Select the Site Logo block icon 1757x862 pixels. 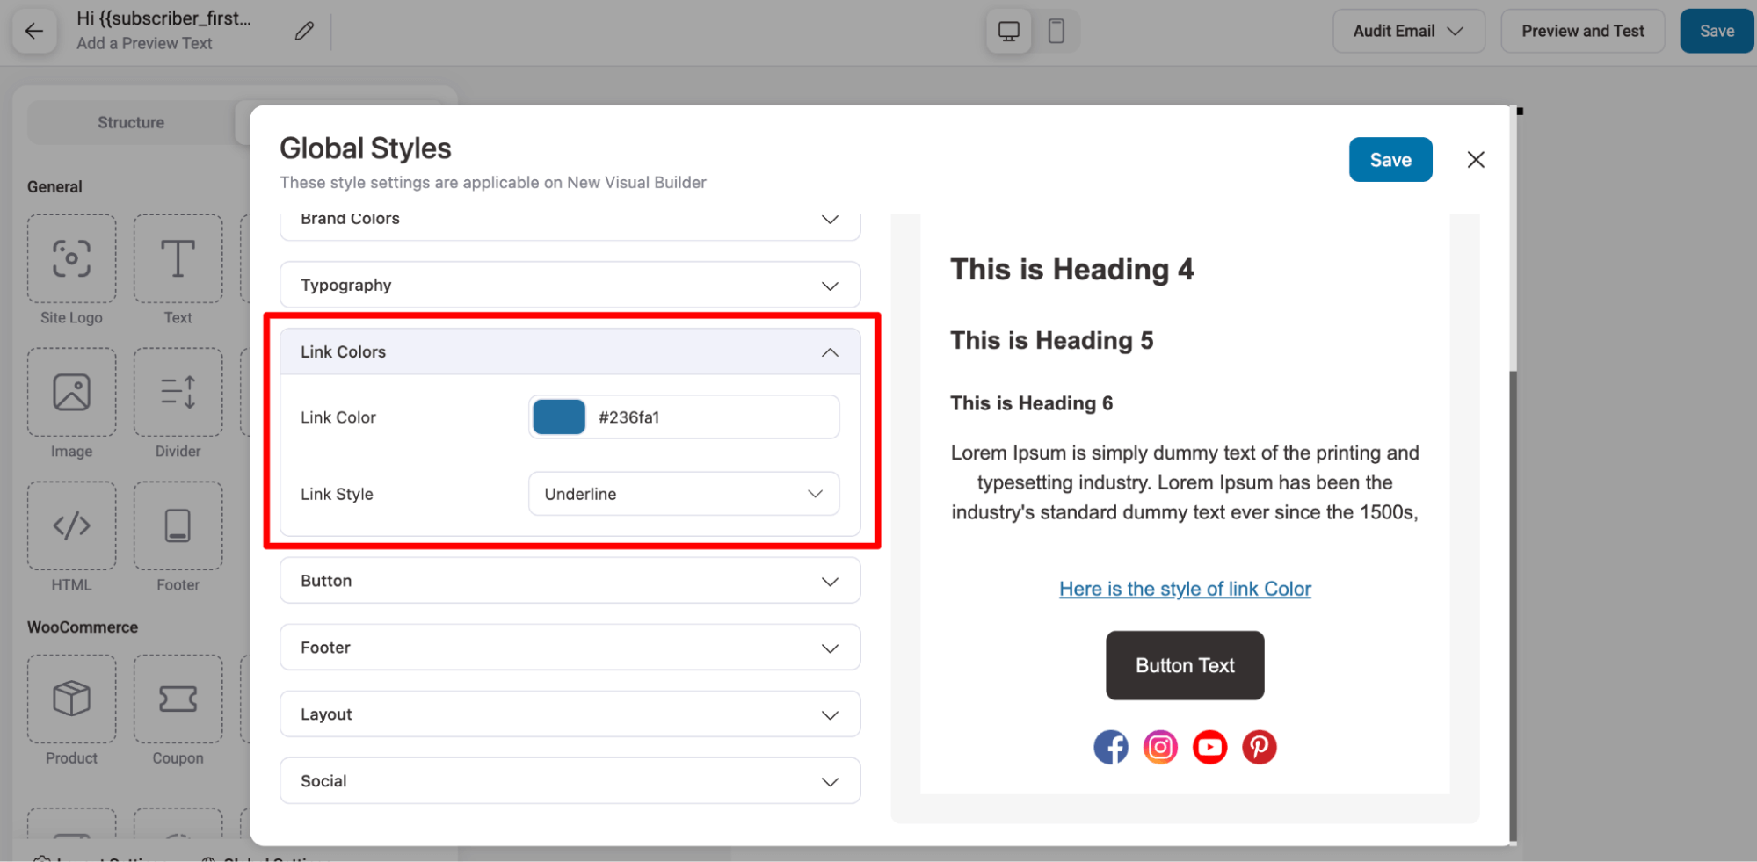pos(71,259)
